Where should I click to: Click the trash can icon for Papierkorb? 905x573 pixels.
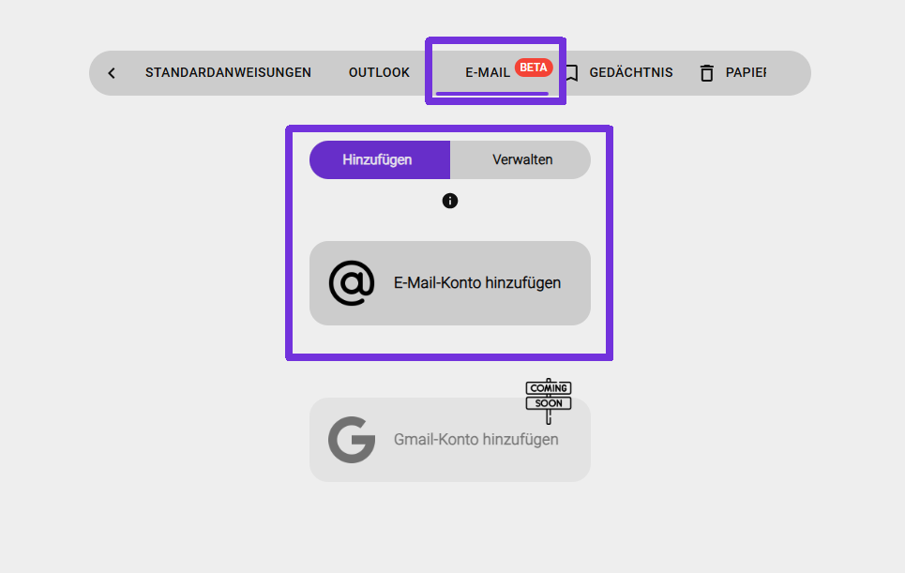coord(707,73)
